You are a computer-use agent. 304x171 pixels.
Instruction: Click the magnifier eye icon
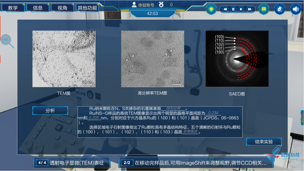point(7,41)
